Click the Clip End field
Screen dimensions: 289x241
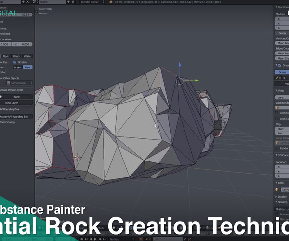pos(282,134)
